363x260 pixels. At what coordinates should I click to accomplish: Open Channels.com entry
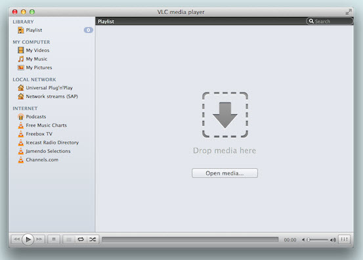coord(42,160)
